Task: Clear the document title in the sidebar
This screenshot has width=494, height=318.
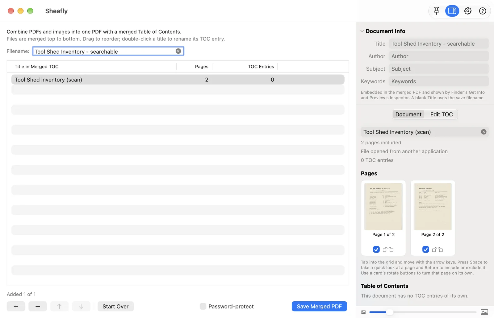Action: [x=484, y=132]
